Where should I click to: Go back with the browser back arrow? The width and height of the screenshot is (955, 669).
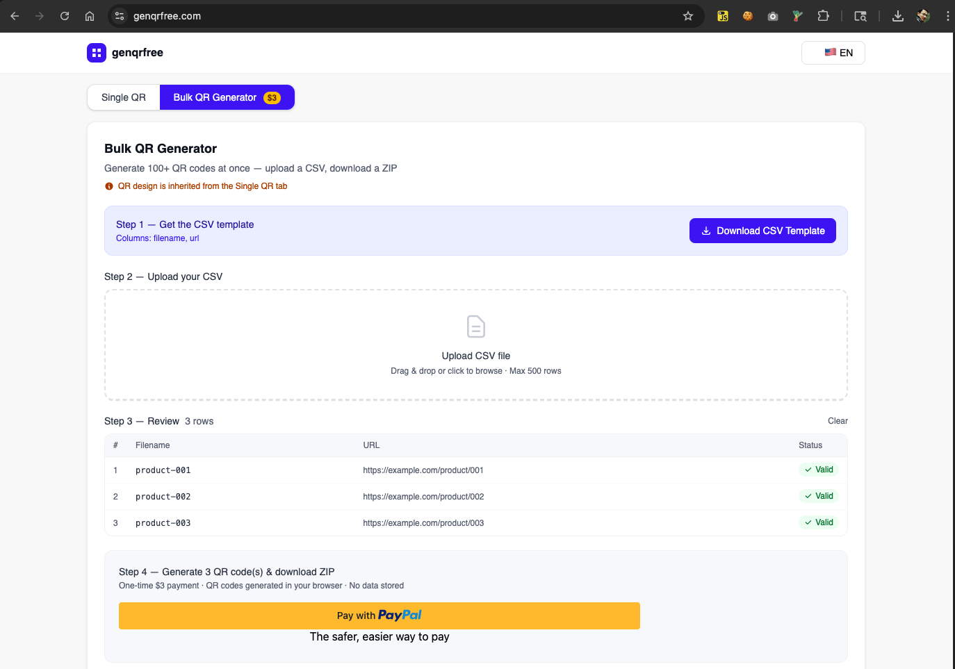[x=15, y=16]
